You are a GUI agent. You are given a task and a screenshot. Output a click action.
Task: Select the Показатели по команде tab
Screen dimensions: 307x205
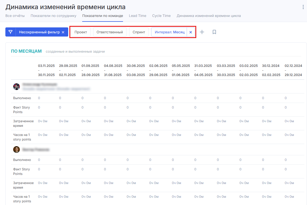(103, 16)
